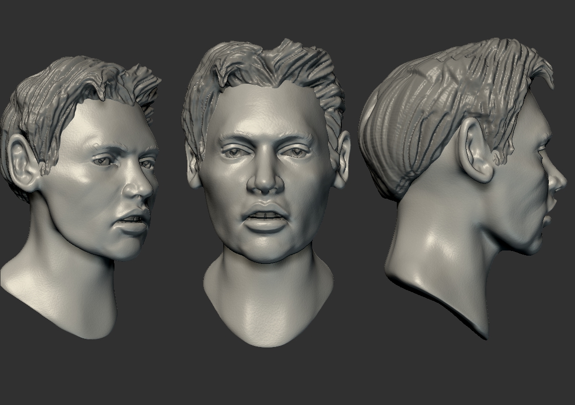575x405 pixels.
Task: Select the three-quarter view head on left
Action: [x=81, y=197]
